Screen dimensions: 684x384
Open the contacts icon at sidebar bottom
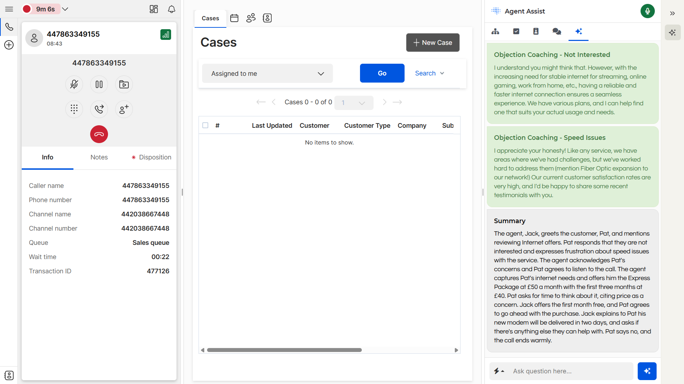point(9,375)
